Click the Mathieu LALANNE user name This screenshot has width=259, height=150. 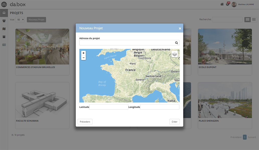pyautogui.click(x=246, y=4)
